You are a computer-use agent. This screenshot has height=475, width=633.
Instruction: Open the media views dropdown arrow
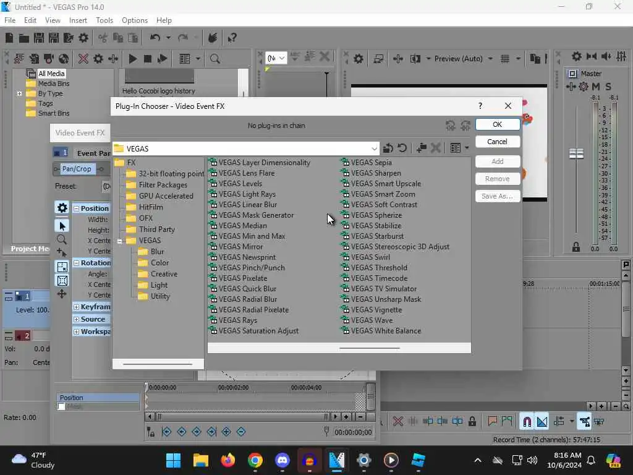(198, 59)
